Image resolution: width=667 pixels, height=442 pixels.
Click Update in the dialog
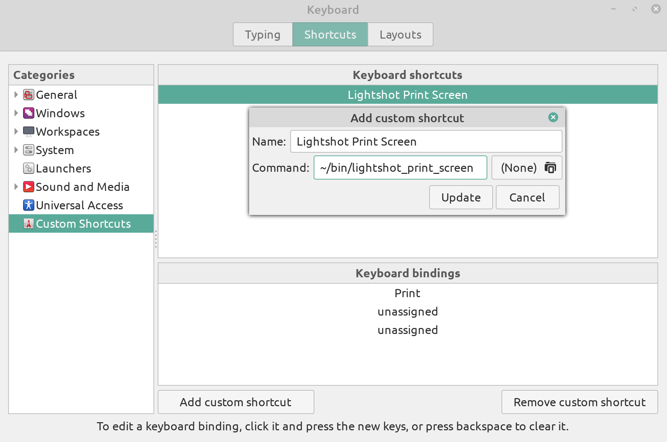461,197
